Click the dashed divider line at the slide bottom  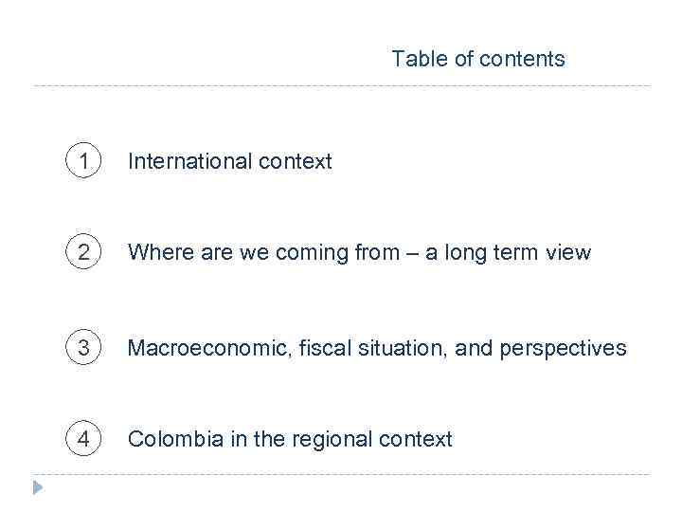tap(341, 474)
